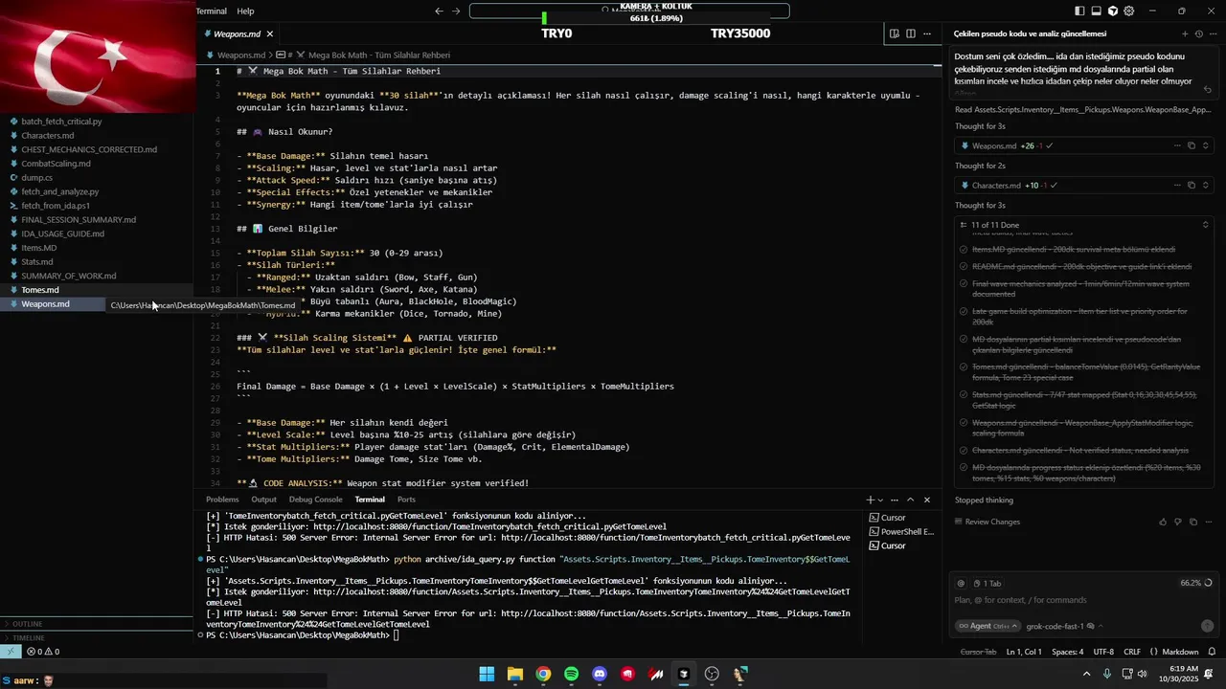Create a new terminal with plus icon
This screenshot has width=1226, height=689.
(x=871, y=500)
